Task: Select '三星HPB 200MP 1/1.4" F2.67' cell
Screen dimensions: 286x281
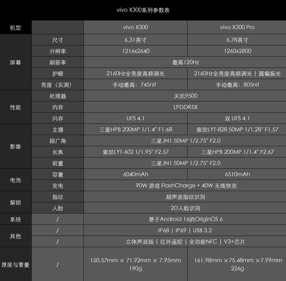Action: (x=237, y=152)
